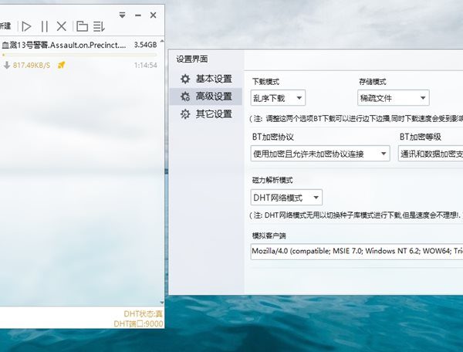Viewport: 463px width, 352px height.
Task: Open the 存储模式 dropdown showing 稀疏文件
Action: 392,98
